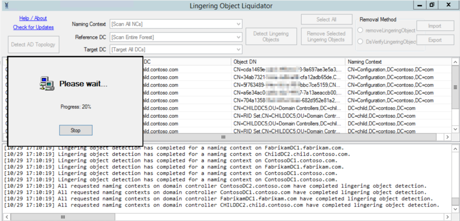The image size is (460, 221).
Task: Click the Export button
Action: [x=435, y=40]
